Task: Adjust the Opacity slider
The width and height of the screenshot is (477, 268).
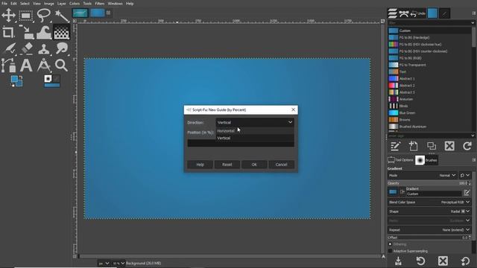Action: 429,183
